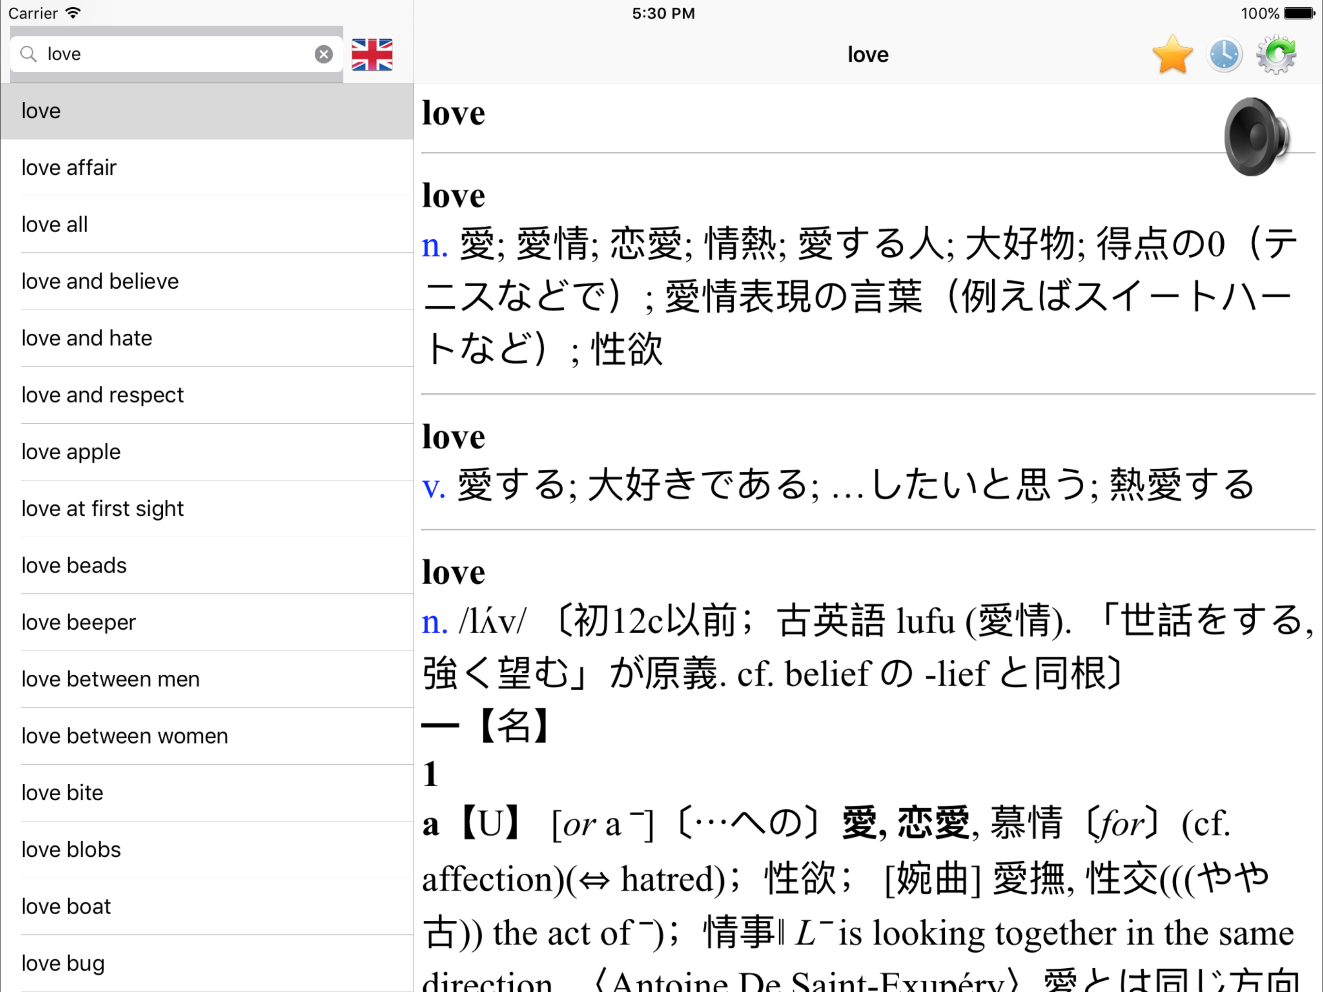Open settings gear icon

pos(1276,55)
